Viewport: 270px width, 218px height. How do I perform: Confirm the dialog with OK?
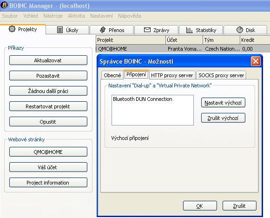point(200,206)
